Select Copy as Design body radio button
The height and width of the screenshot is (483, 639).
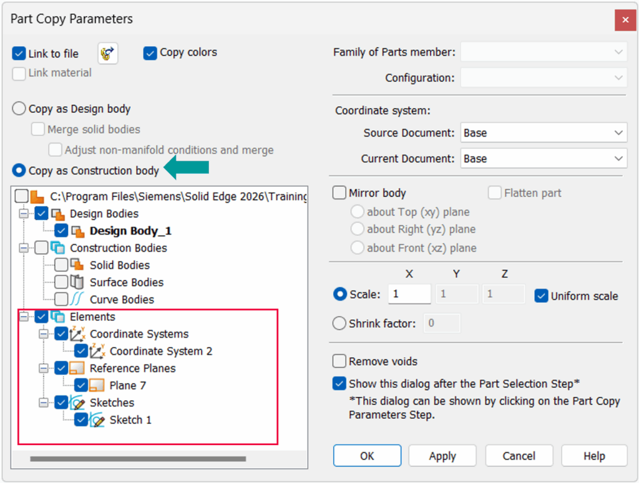point(19,109)
